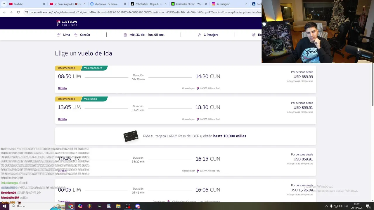The width and height of the screenshot is (374, 210).
Task: Close the TikTok browser tab
Action: 165,4
